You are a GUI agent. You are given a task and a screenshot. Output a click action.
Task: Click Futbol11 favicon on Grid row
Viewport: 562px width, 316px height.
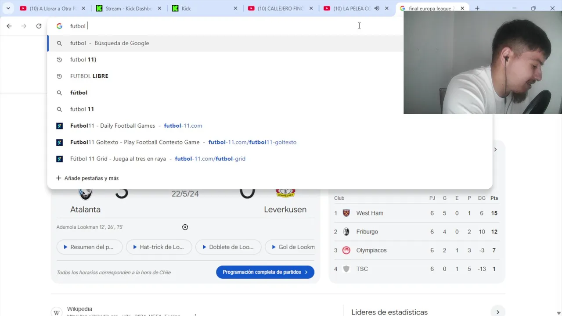(59, 159)
